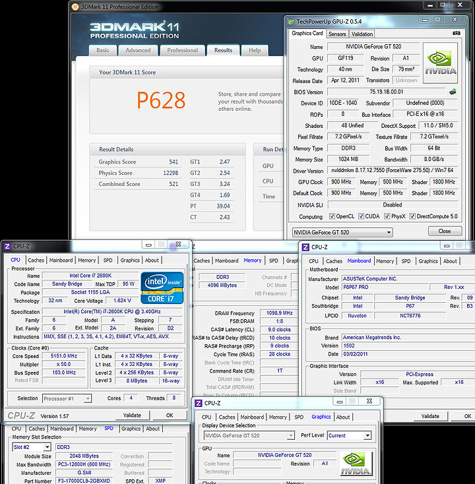475x484 pixels.
Task: Click the Max Bandwidth PC3-12800H value
Action: [x=84, y=464]
